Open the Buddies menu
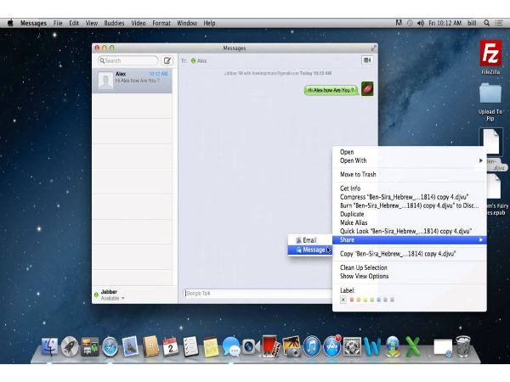 pos(114,23)
